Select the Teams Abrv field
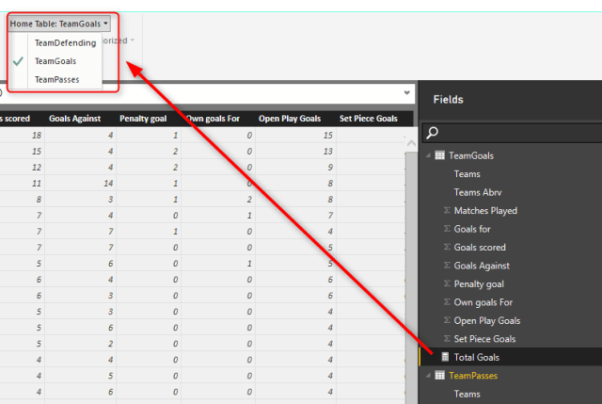Viewport: 602px width, 404px height. pyautogui.click(x=478, y=192)
